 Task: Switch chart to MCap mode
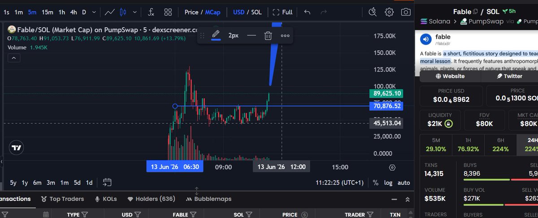click(x=213, y=12)
